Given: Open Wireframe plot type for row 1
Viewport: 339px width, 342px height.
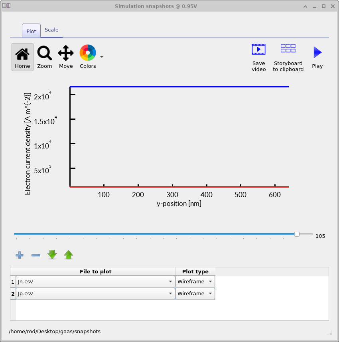Looking at the screenshot, I should [195, 282].
